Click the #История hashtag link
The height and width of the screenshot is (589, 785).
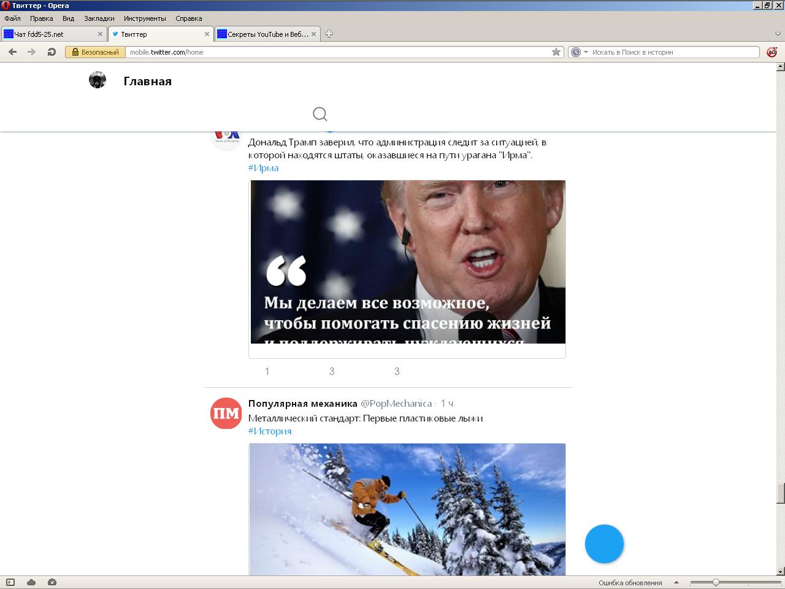pyautogui.click(x=270, y=431)
